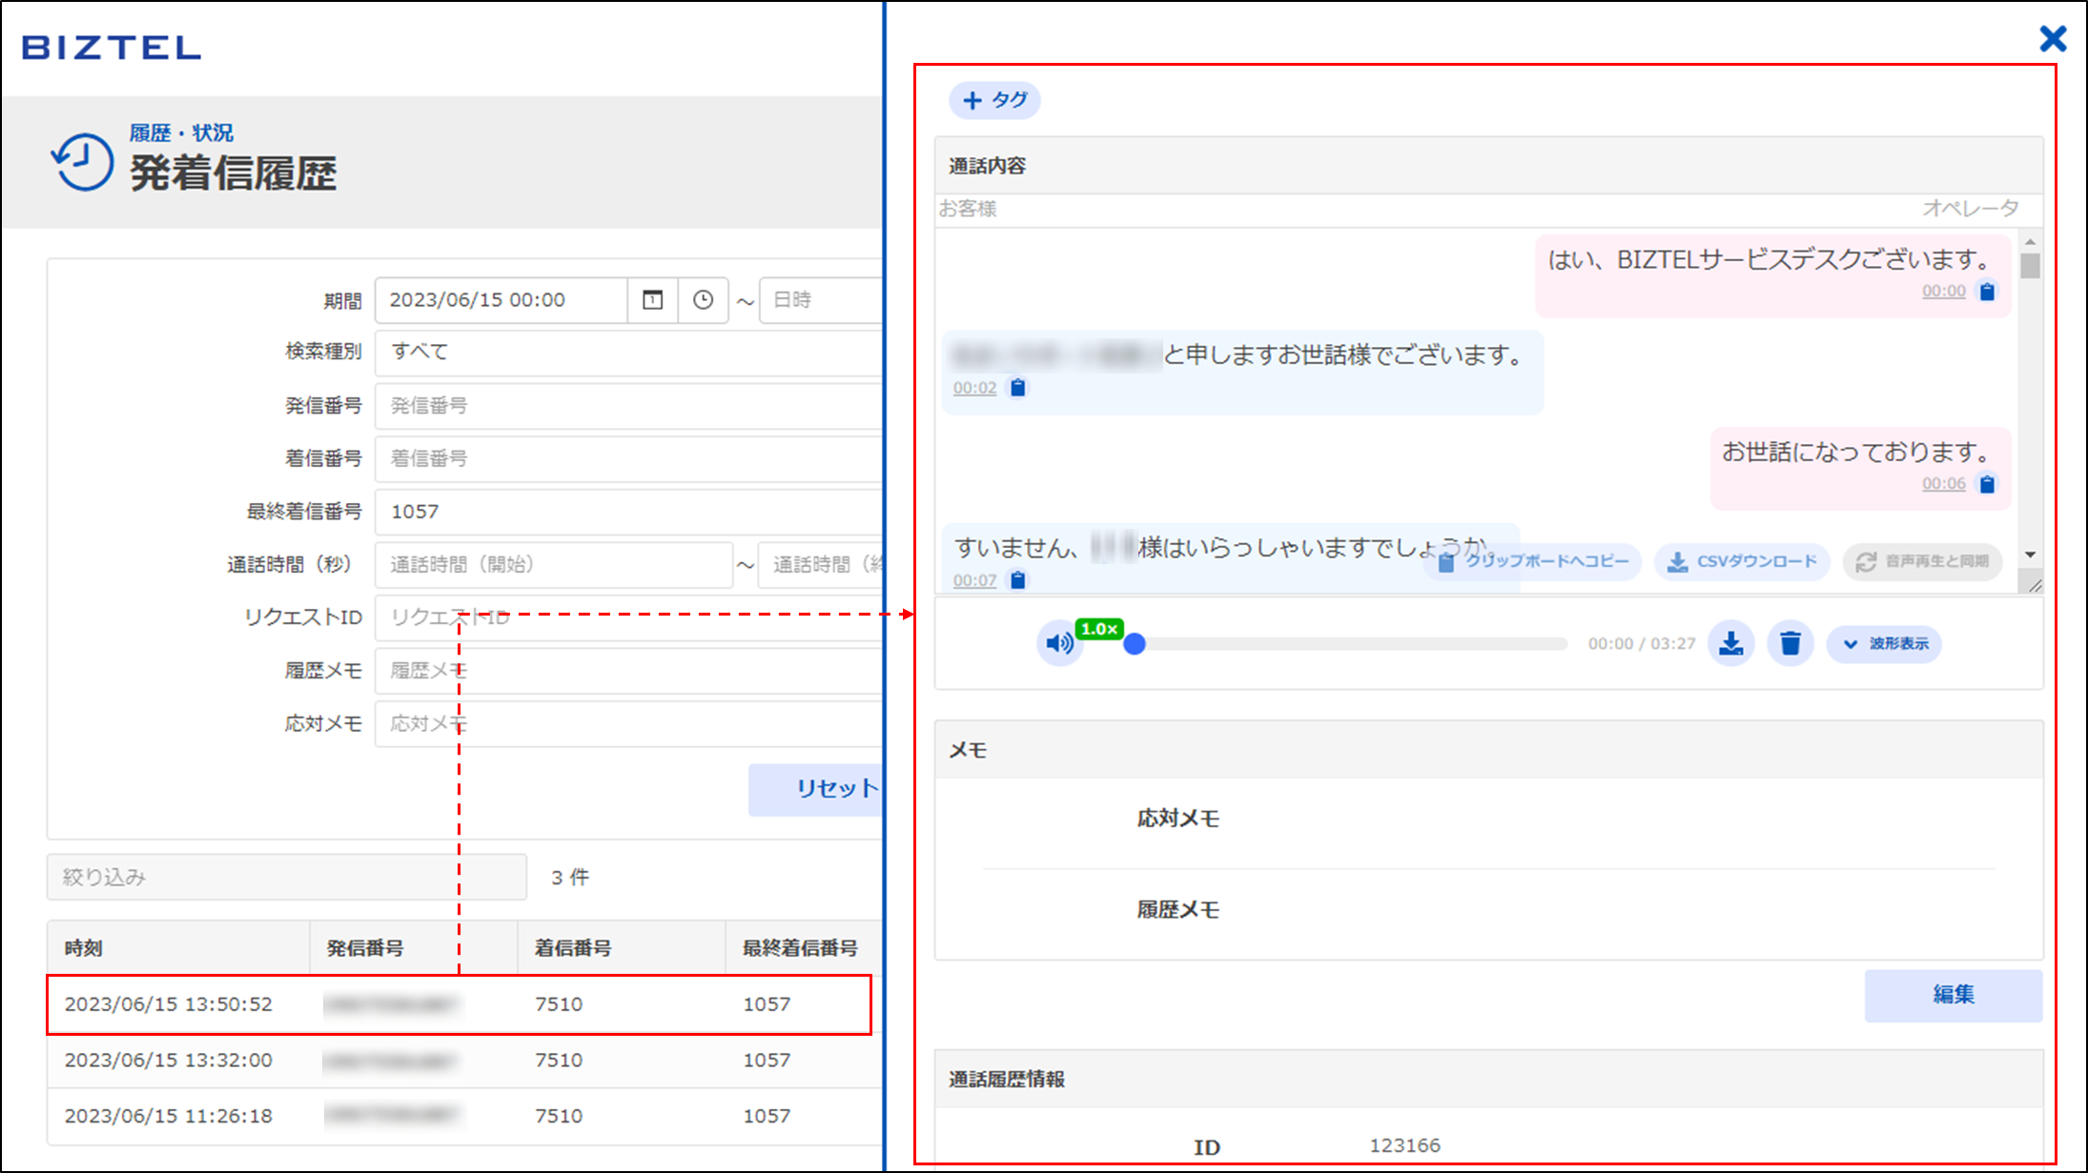This screenshot has height=1173, width=2088.
Task: Click the calendar icon in 期間 field
Action: pyautogui.click(x=652, y=300)
